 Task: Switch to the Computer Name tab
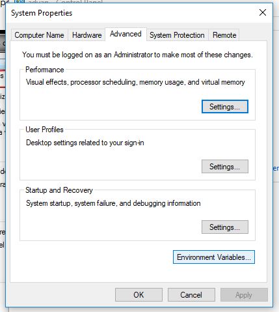(39, 35)
